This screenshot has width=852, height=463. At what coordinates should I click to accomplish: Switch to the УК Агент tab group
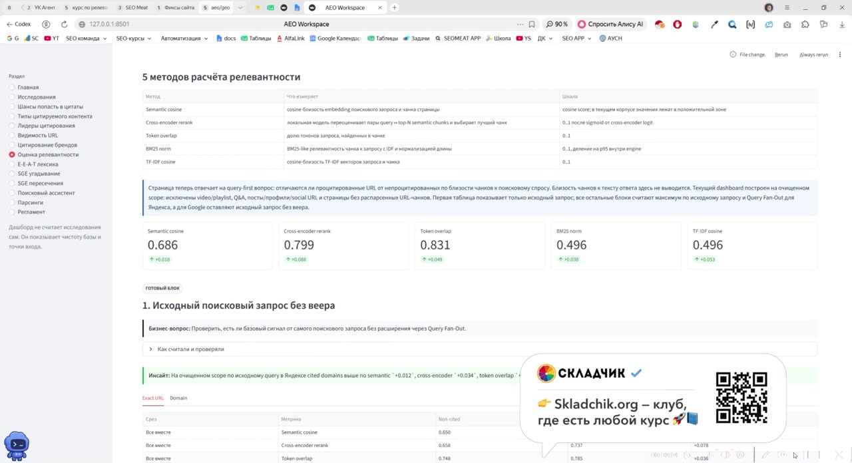(x=41, y=7)
